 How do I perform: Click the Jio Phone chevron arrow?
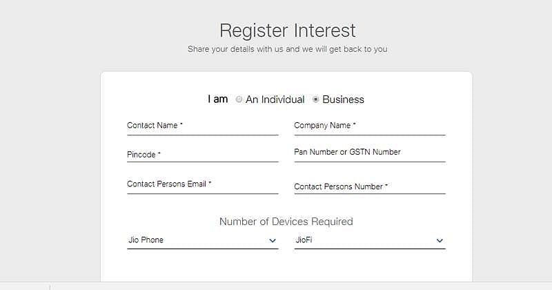[x=273, y=241]
